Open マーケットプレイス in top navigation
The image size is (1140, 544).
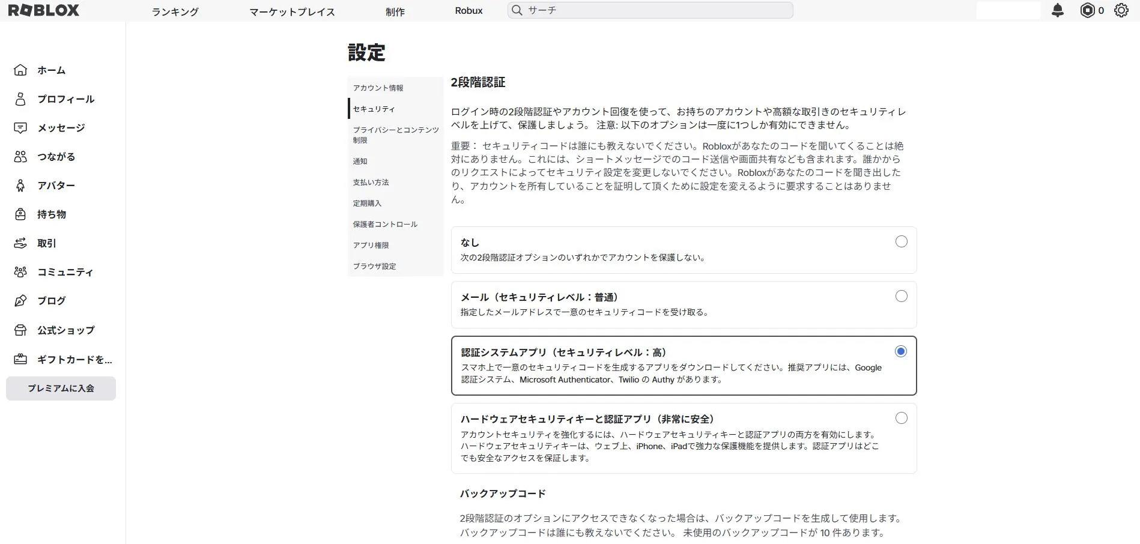tap(292, 11)
